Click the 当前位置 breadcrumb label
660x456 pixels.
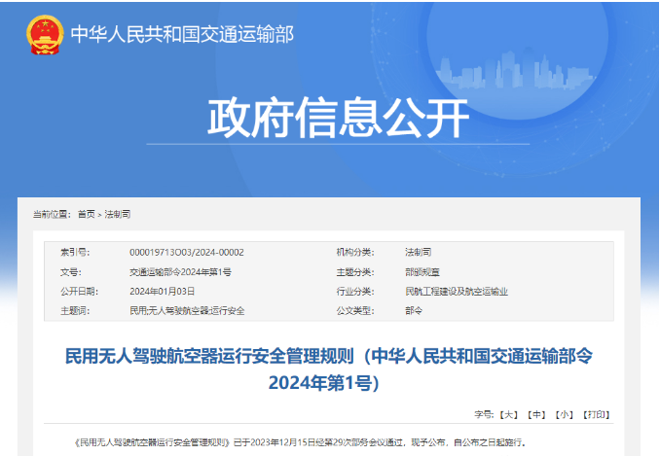click(x=53, y=214)
